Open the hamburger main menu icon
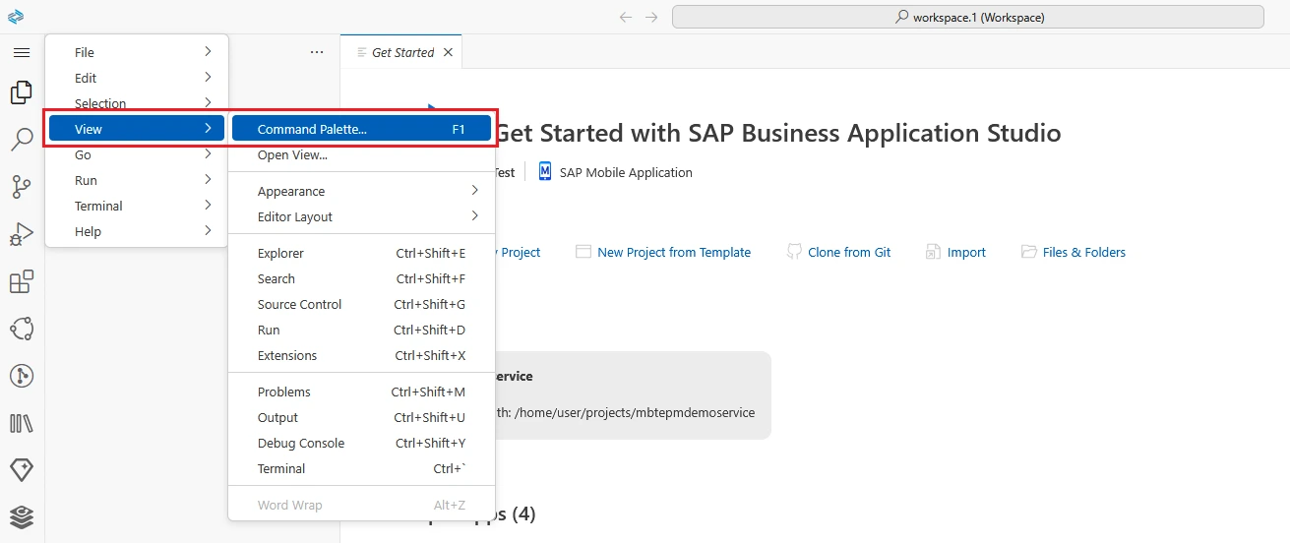The image size is (1290, 543). coord(21,52)
